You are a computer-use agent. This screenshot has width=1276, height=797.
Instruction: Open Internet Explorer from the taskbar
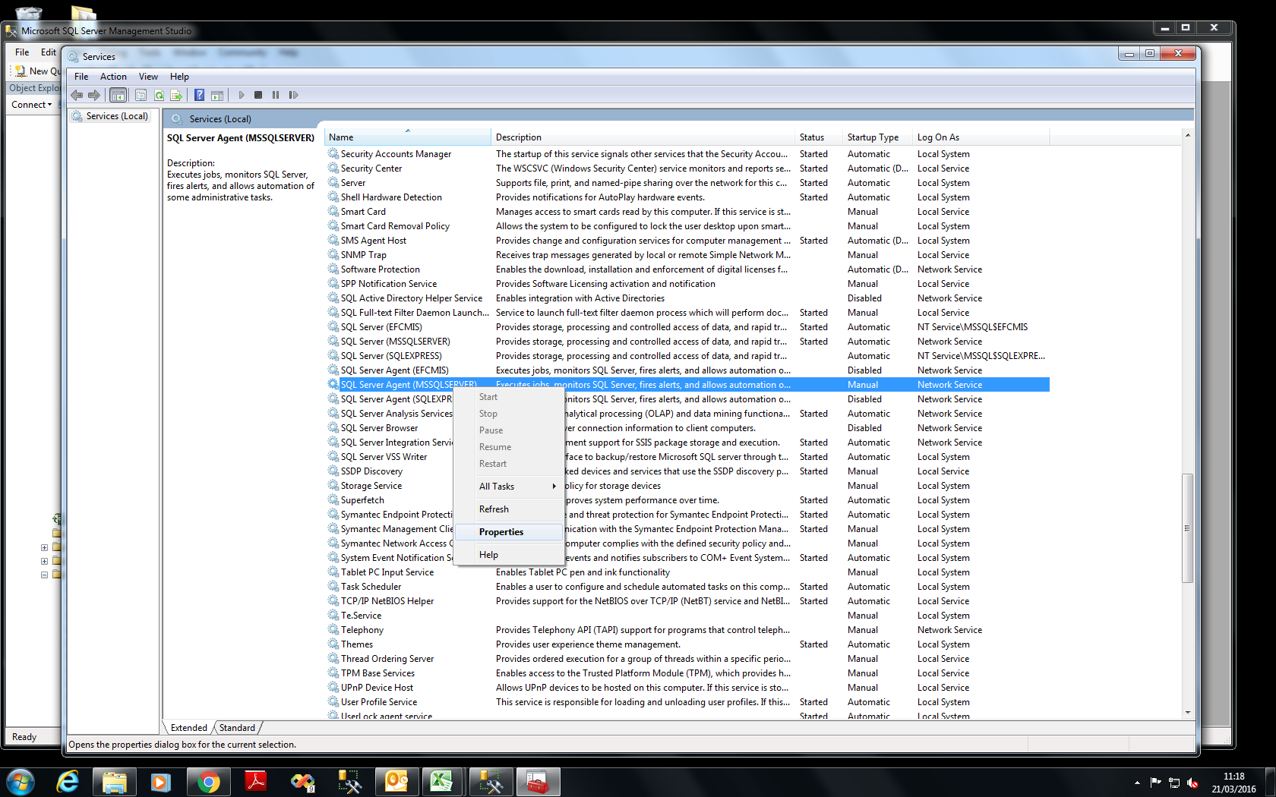pos(68,782)
